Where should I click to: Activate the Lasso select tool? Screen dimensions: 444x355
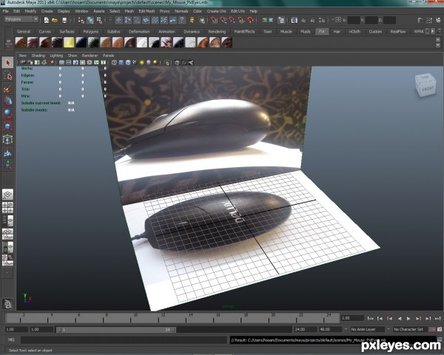click(7, 75)
